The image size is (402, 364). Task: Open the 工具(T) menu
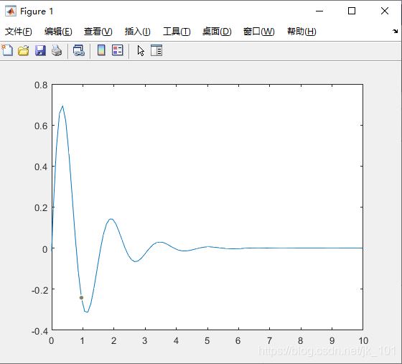pyautogui.click(x=177, y=32)
